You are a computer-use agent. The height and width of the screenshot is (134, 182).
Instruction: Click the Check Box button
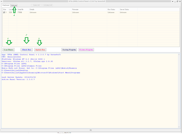(x=26, y=50)
